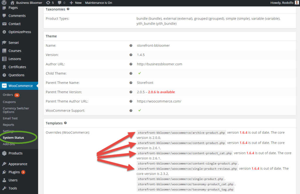Open Currency Switcher Options
Image resolution: width=300 pixels, height=194 pixels.
(16, 110)
